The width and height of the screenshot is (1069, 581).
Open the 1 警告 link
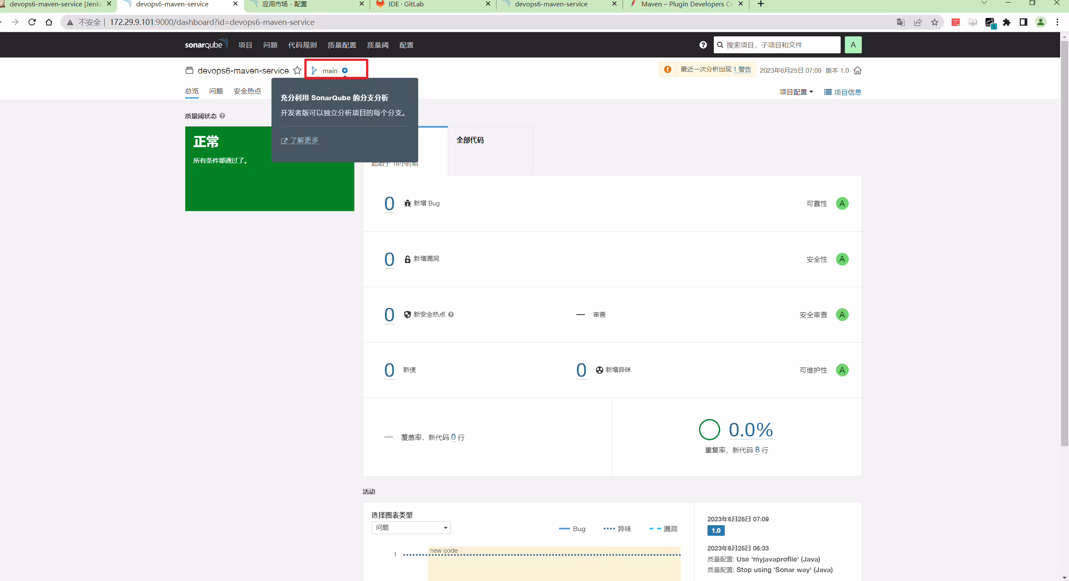(742, 69)
